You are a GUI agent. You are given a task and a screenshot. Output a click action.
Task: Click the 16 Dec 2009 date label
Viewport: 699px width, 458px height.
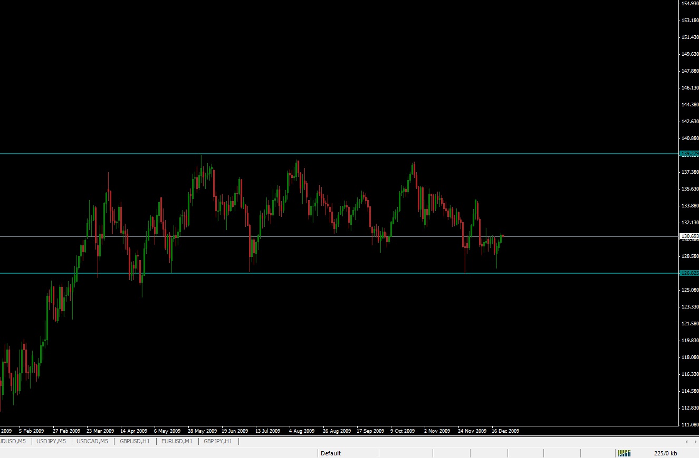pyautogui.click(x=505, y=431)
